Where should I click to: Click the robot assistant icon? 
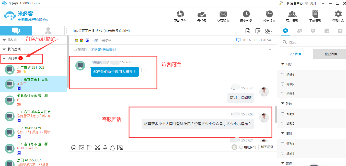(234, 147)
